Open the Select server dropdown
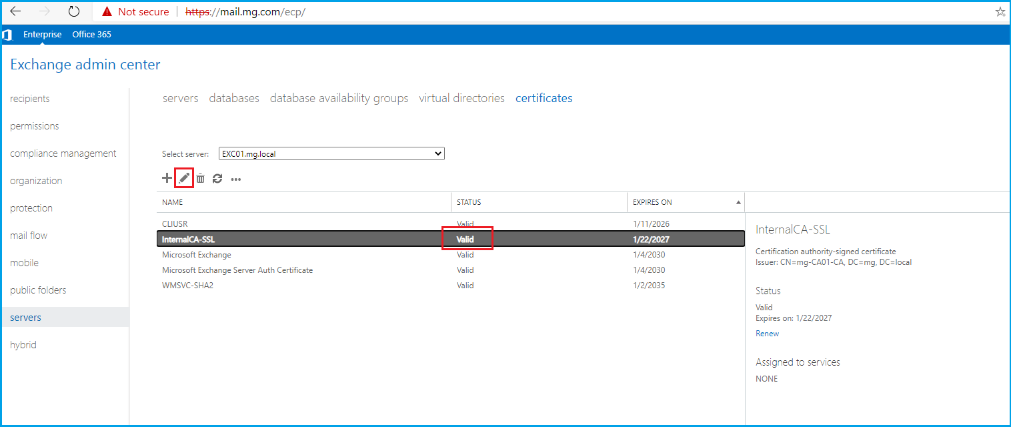The width and height of the screenshot is (1011, 427). pyautogui.click(x=331, y=153)
